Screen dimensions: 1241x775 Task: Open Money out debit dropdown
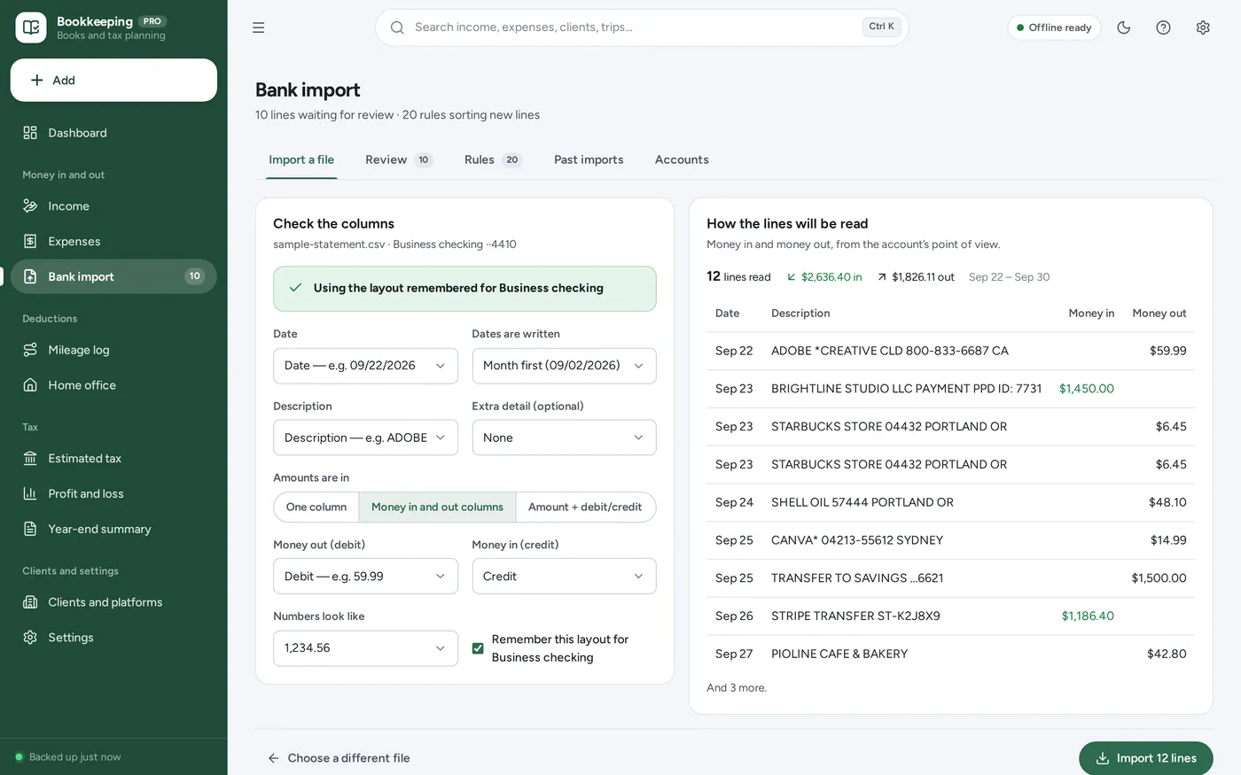point(365,577)
